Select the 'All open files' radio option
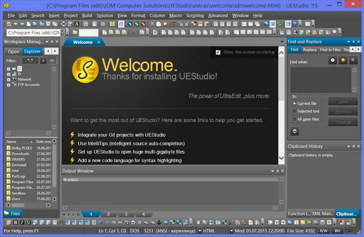The width and height of the screenshot is (364, 237). (x=294, y=119)
